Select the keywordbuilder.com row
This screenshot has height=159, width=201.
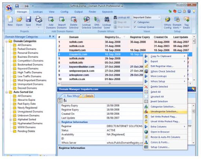point(101,67)
